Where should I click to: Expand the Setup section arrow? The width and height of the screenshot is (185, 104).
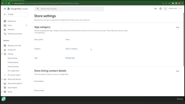2,92
